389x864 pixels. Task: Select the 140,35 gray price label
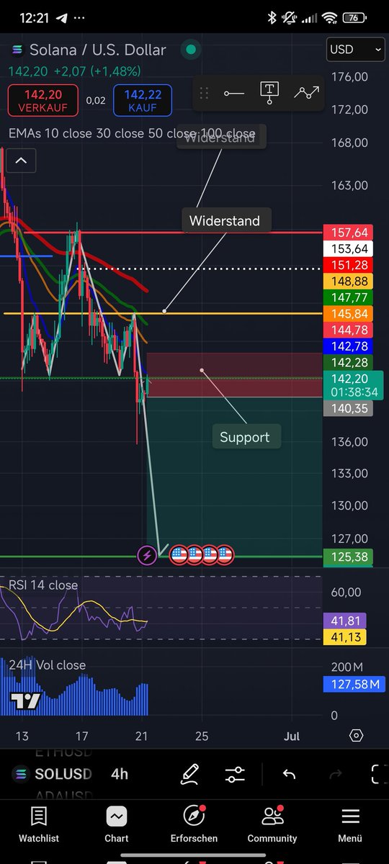point(349,408)
